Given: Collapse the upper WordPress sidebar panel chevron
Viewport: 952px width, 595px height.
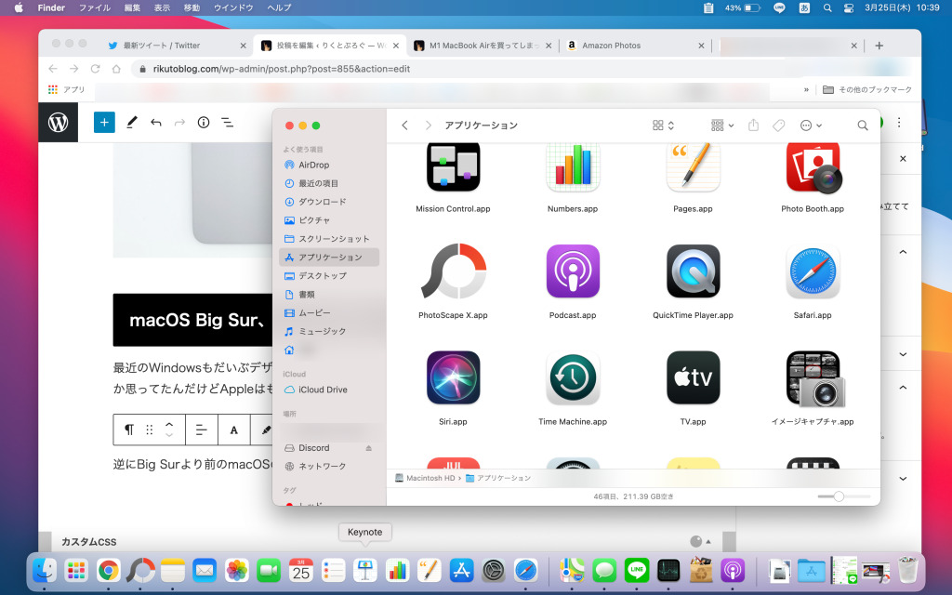Looking at the screenshot, I should [x=903, y=252].
